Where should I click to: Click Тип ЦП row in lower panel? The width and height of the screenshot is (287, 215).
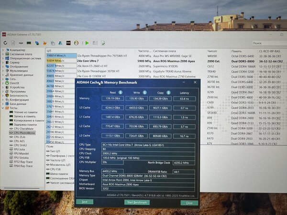[x=55, y=151]
